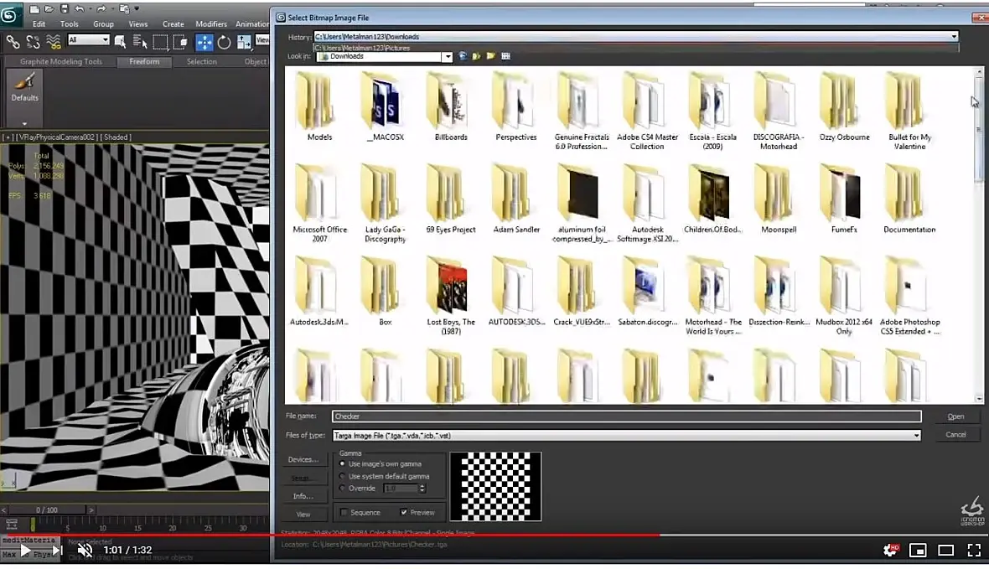Switch to the Freeform ribbon tab
Viewport: 989px width, 569px height.
pos(144,61)
